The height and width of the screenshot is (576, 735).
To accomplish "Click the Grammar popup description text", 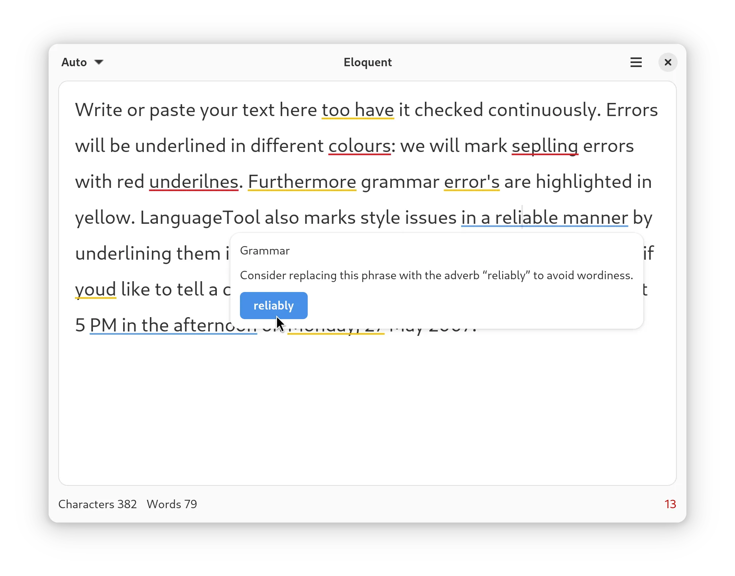I will coord(436,275).
